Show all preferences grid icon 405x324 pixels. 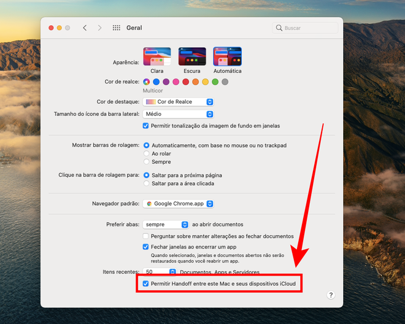(x=116, y=28)
